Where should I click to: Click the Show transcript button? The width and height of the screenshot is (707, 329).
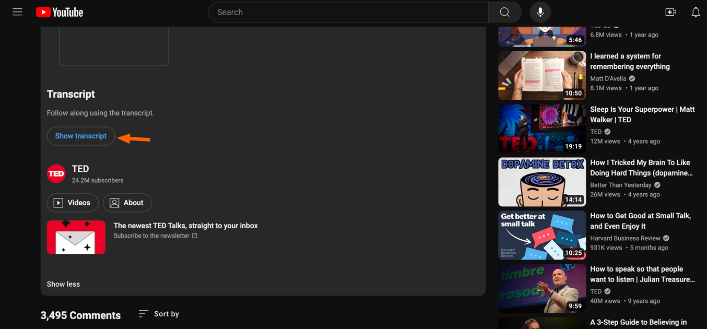[x=81, y=136]
